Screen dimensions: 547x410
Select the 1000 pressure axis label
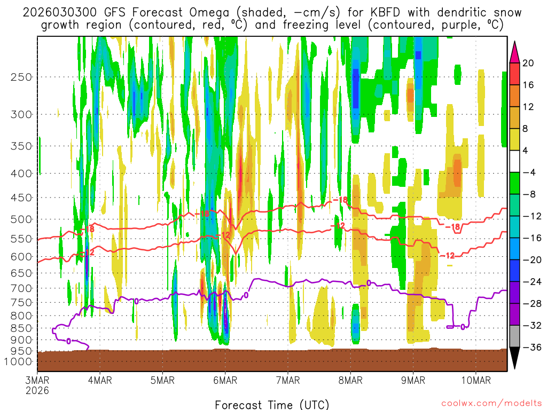coord(19,362)
